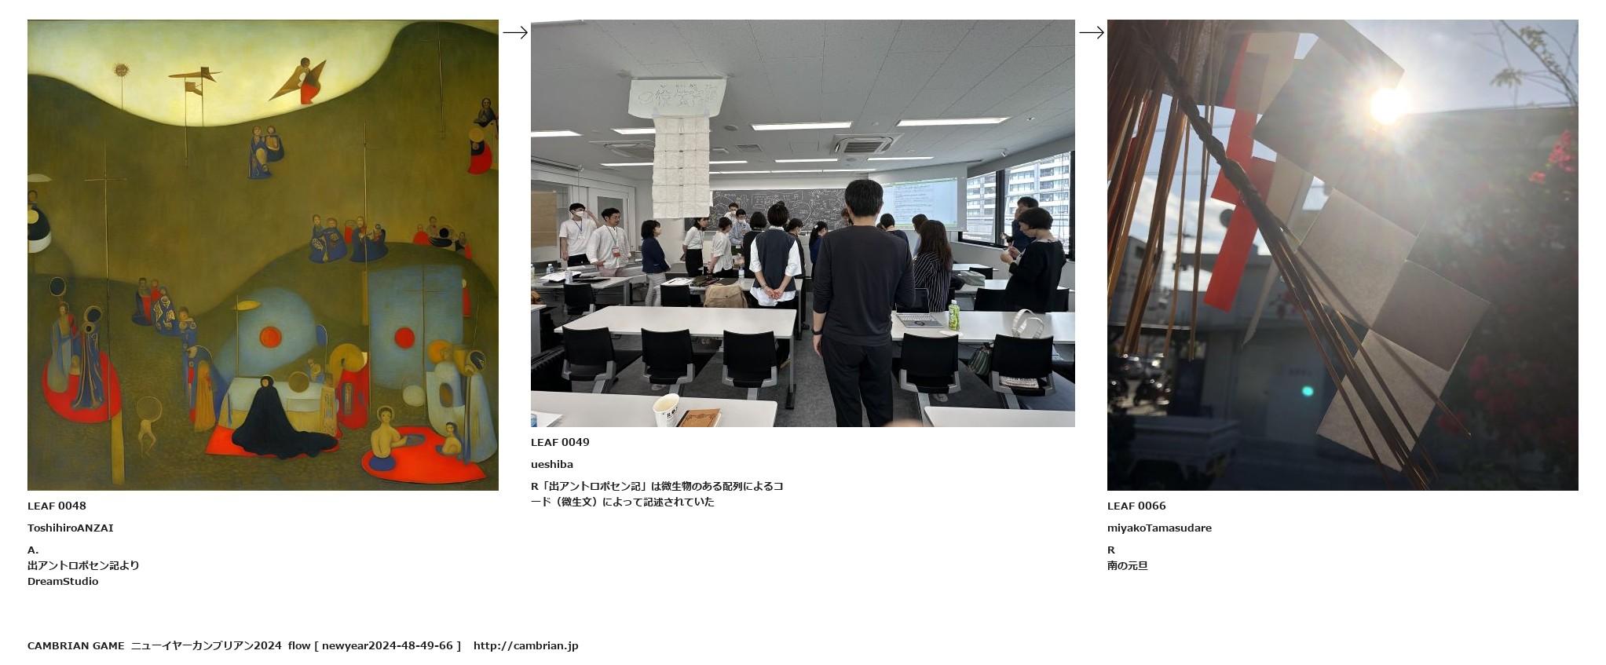Click the flow newyear2024-48-49-66 text
The width and height of the screenshot is (1606, 665).
click(375, 645)
